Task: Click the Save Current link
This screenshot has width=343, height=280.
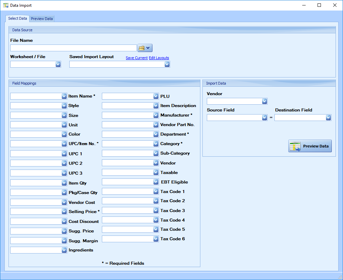Action: 137,58
